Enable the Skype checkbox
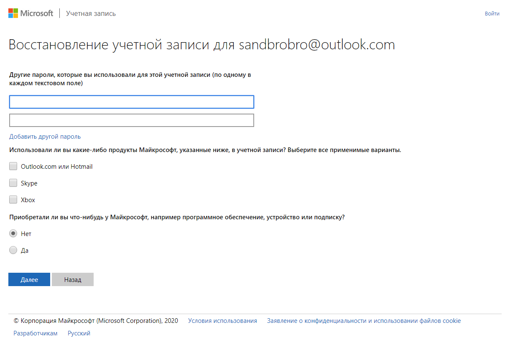 point(13,183)
